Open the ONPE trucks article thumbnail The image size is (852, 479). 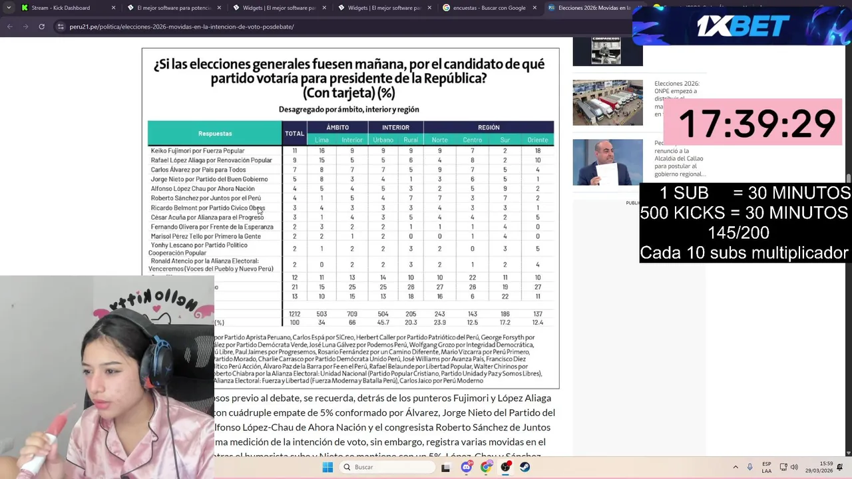tap(608, 102)
